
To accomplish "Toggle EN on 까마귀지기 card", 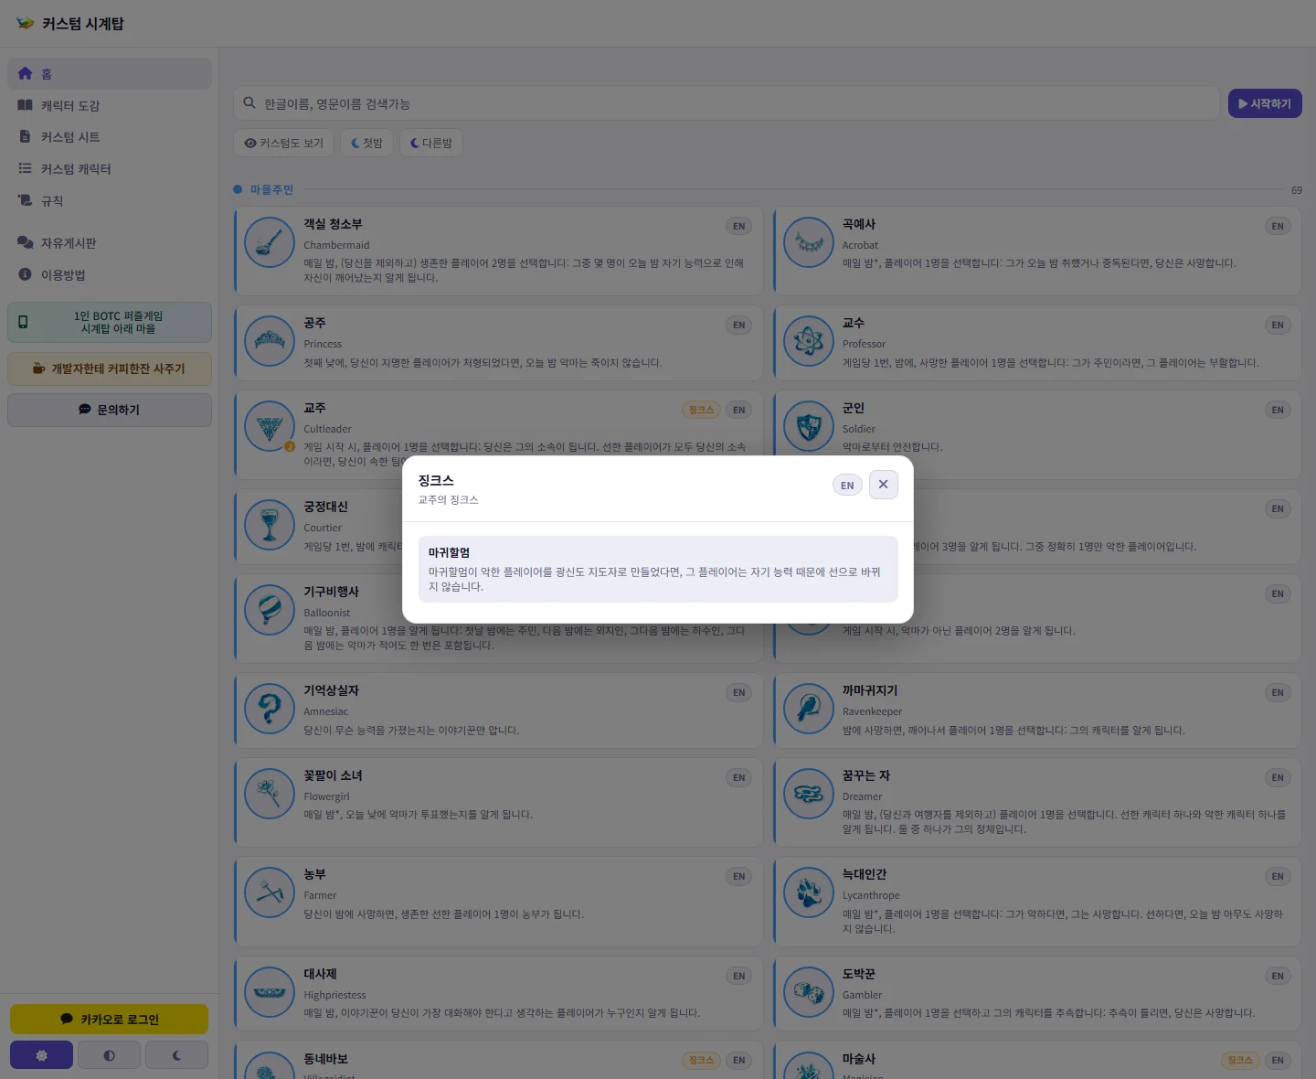I will [x=1278, y=692].
